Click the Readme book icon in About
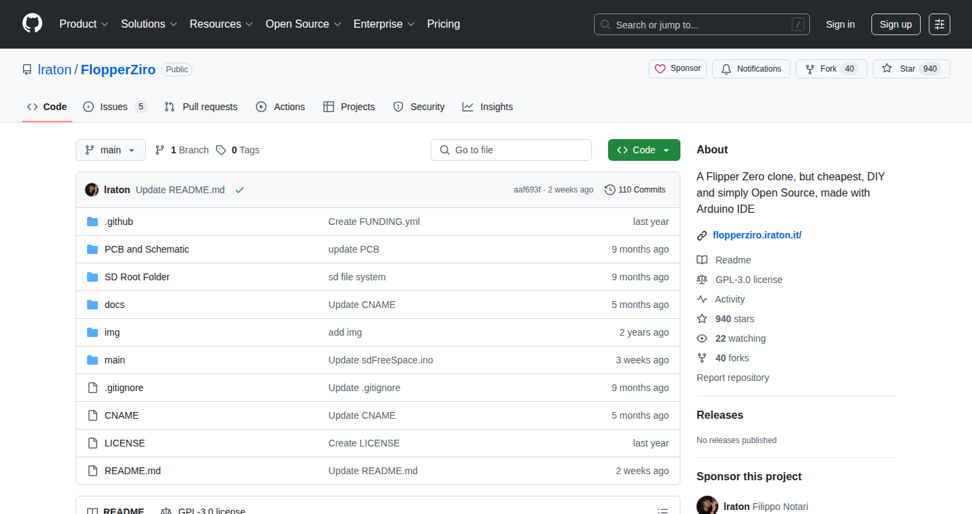The height and width of the screenshot is (514, 972). click(702, 260)
